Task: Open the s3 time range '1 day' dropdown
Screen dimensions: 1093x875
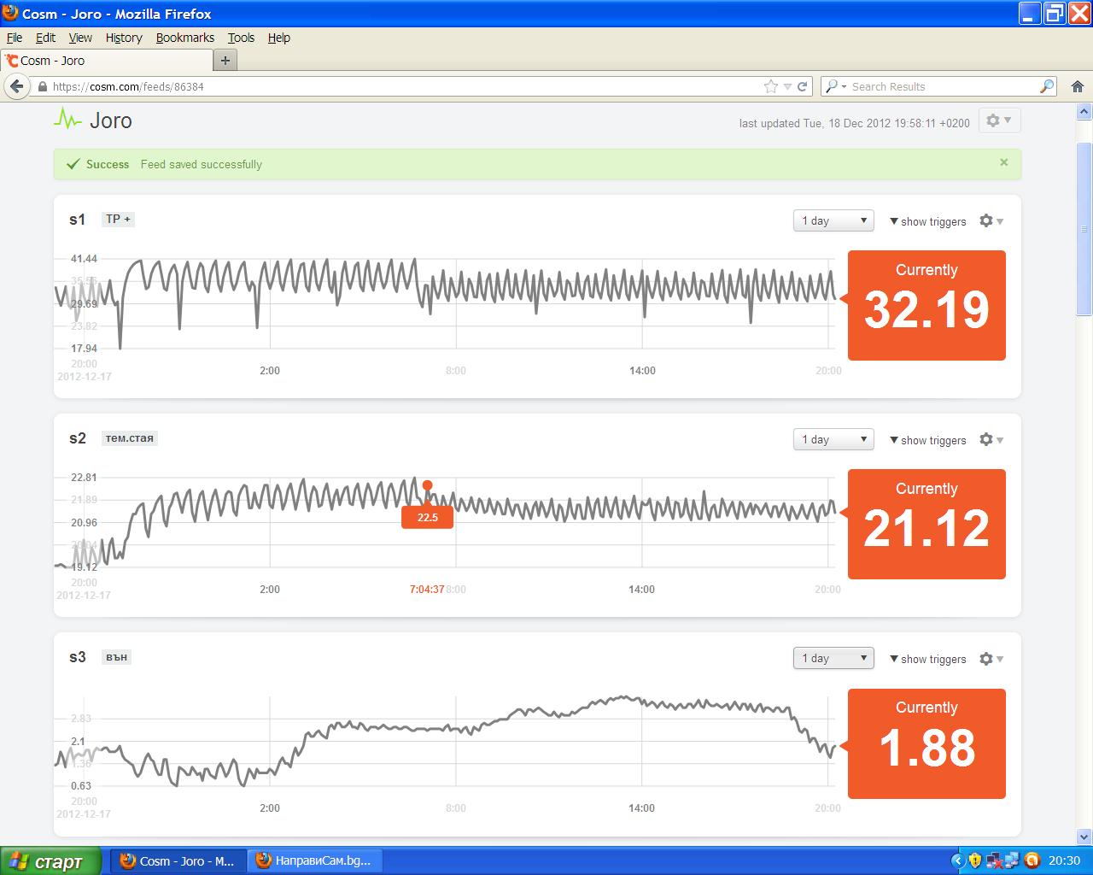Action: (x=833, y=659)
